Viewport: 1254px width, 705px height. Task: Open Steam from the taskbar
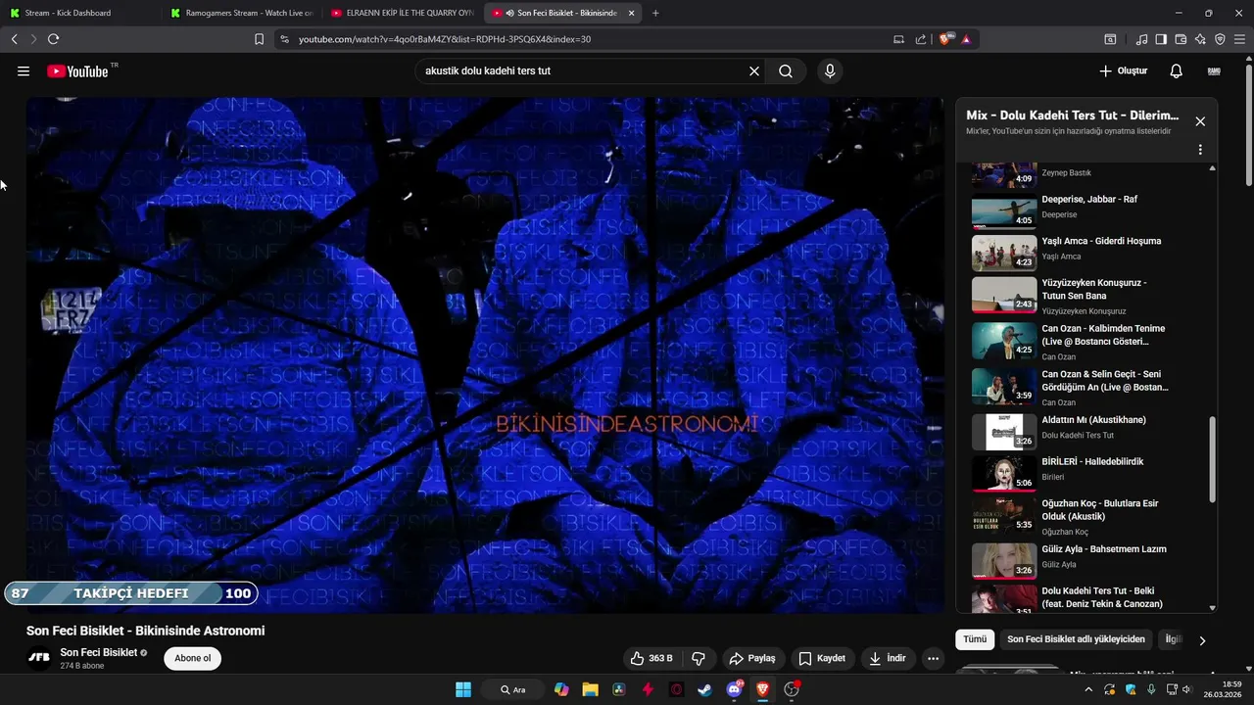(705, 689)
